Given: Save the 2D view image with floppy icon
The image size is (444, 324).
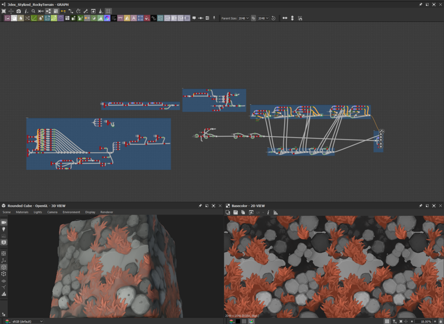Looking at the screenshot, I should point(235,212).
